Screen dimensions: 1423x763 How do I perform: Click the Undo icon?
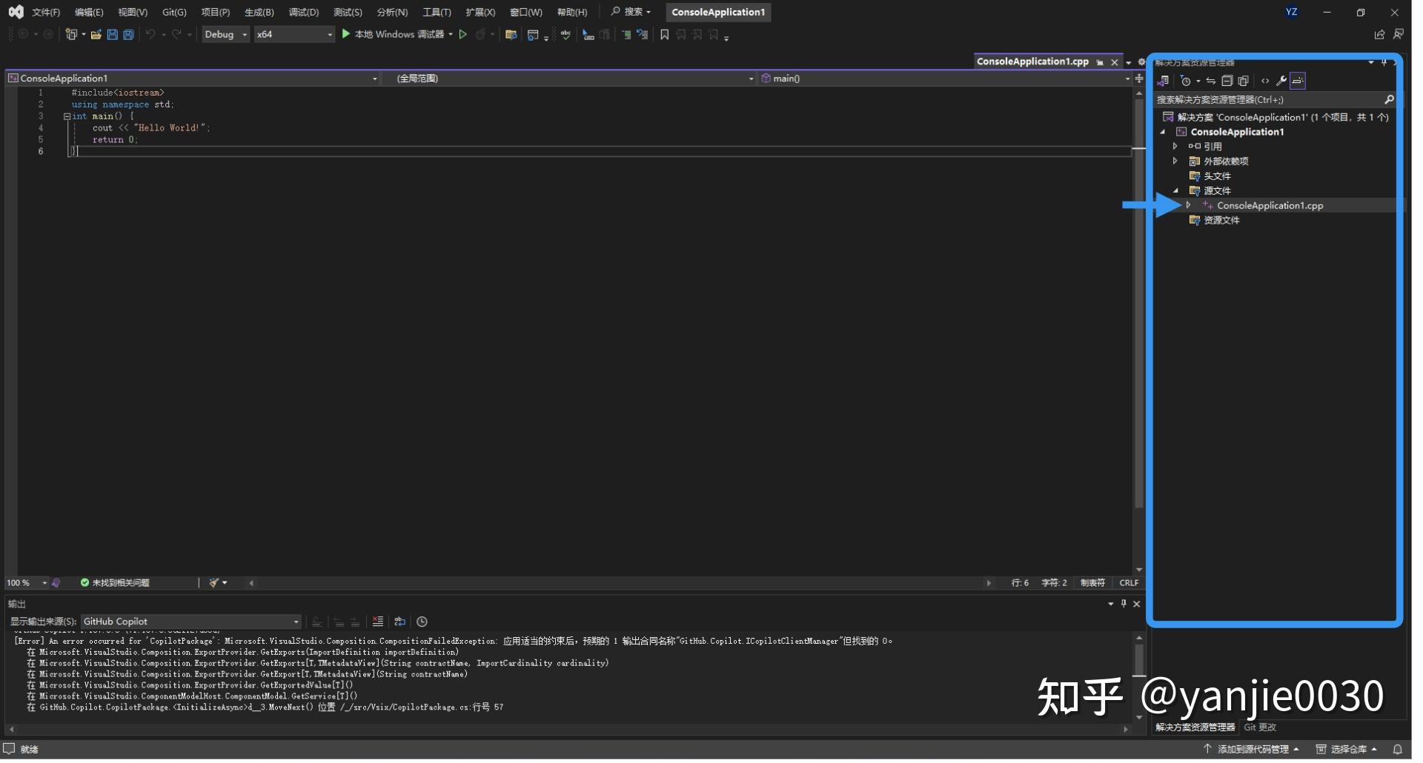(150, 34)
